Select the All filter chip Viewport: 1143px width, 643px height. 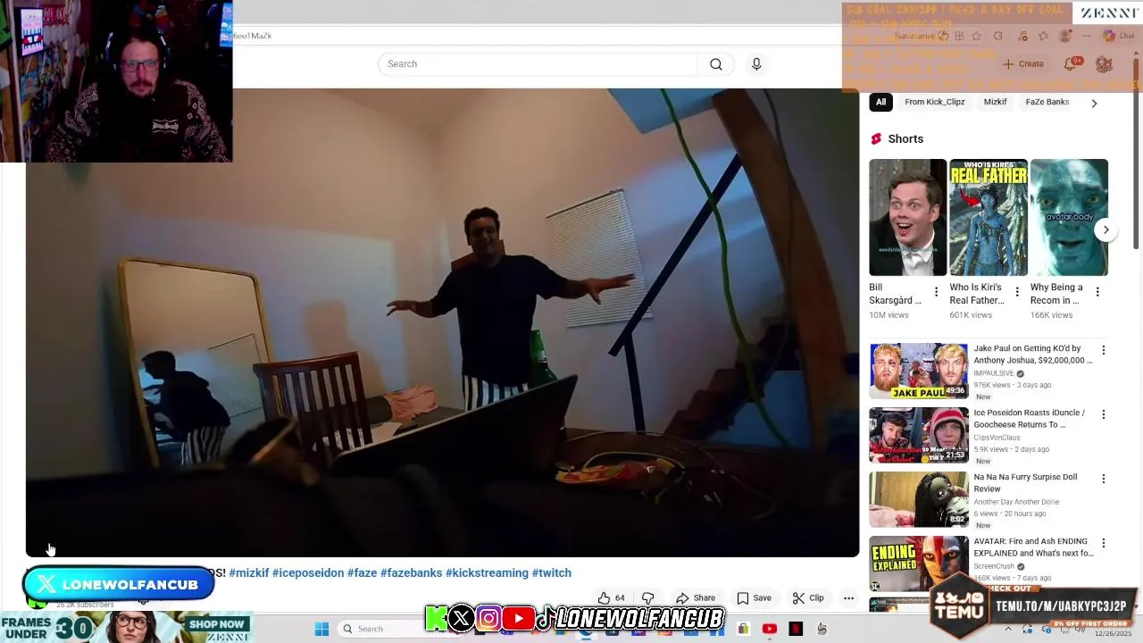tap(880, 102)
